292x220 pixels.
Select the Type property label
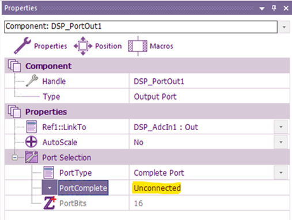pyautogui.click(x=51, y=97)
